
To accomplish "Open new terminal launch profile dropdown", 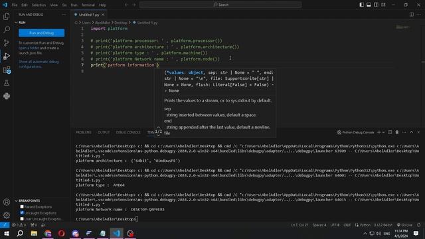I will coord(383,132).
